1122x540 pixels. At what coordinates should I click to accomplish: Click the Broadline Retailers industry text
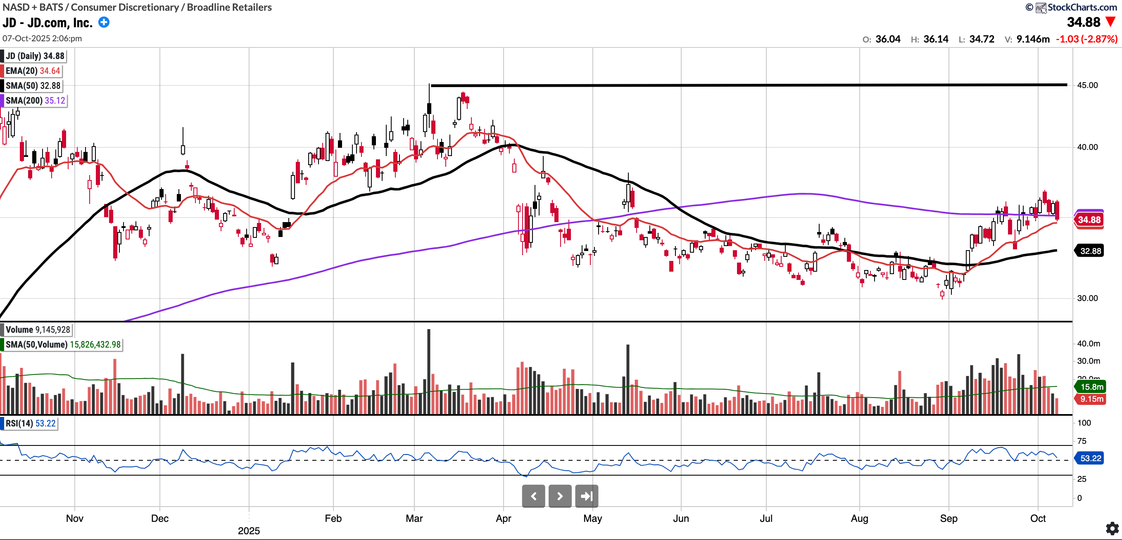click(229, 7)
